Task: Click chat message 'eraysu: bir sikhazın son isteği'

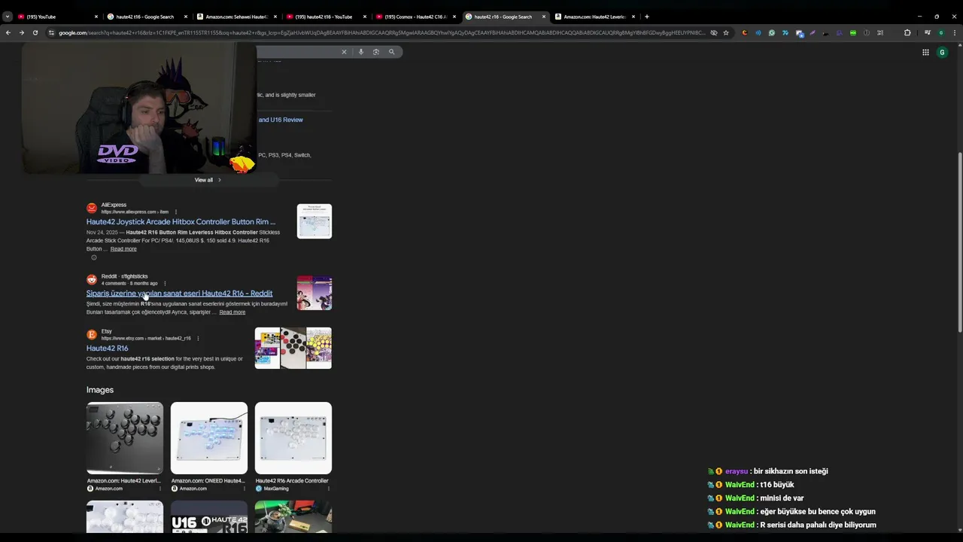Action: click(x=768, y=471)
